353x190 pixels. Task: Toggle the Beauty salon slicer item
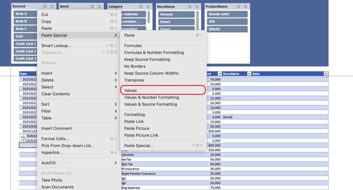pos(227,14)
